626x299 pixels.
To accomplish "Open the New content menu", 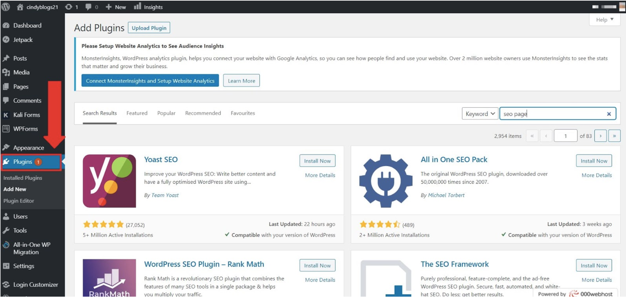I will [x=116, y=7].
